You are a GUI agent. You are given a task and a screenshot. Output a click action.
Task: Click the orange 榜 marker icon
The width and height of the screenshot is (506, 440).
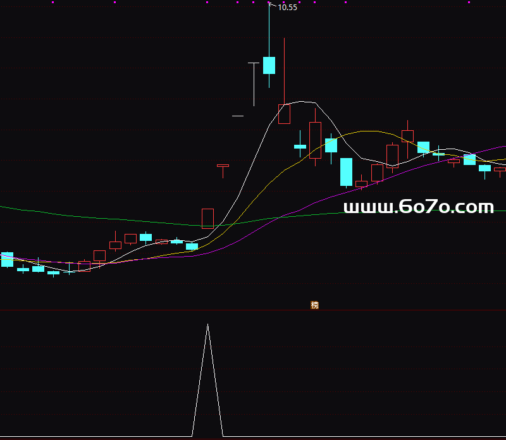click(315, 305)
